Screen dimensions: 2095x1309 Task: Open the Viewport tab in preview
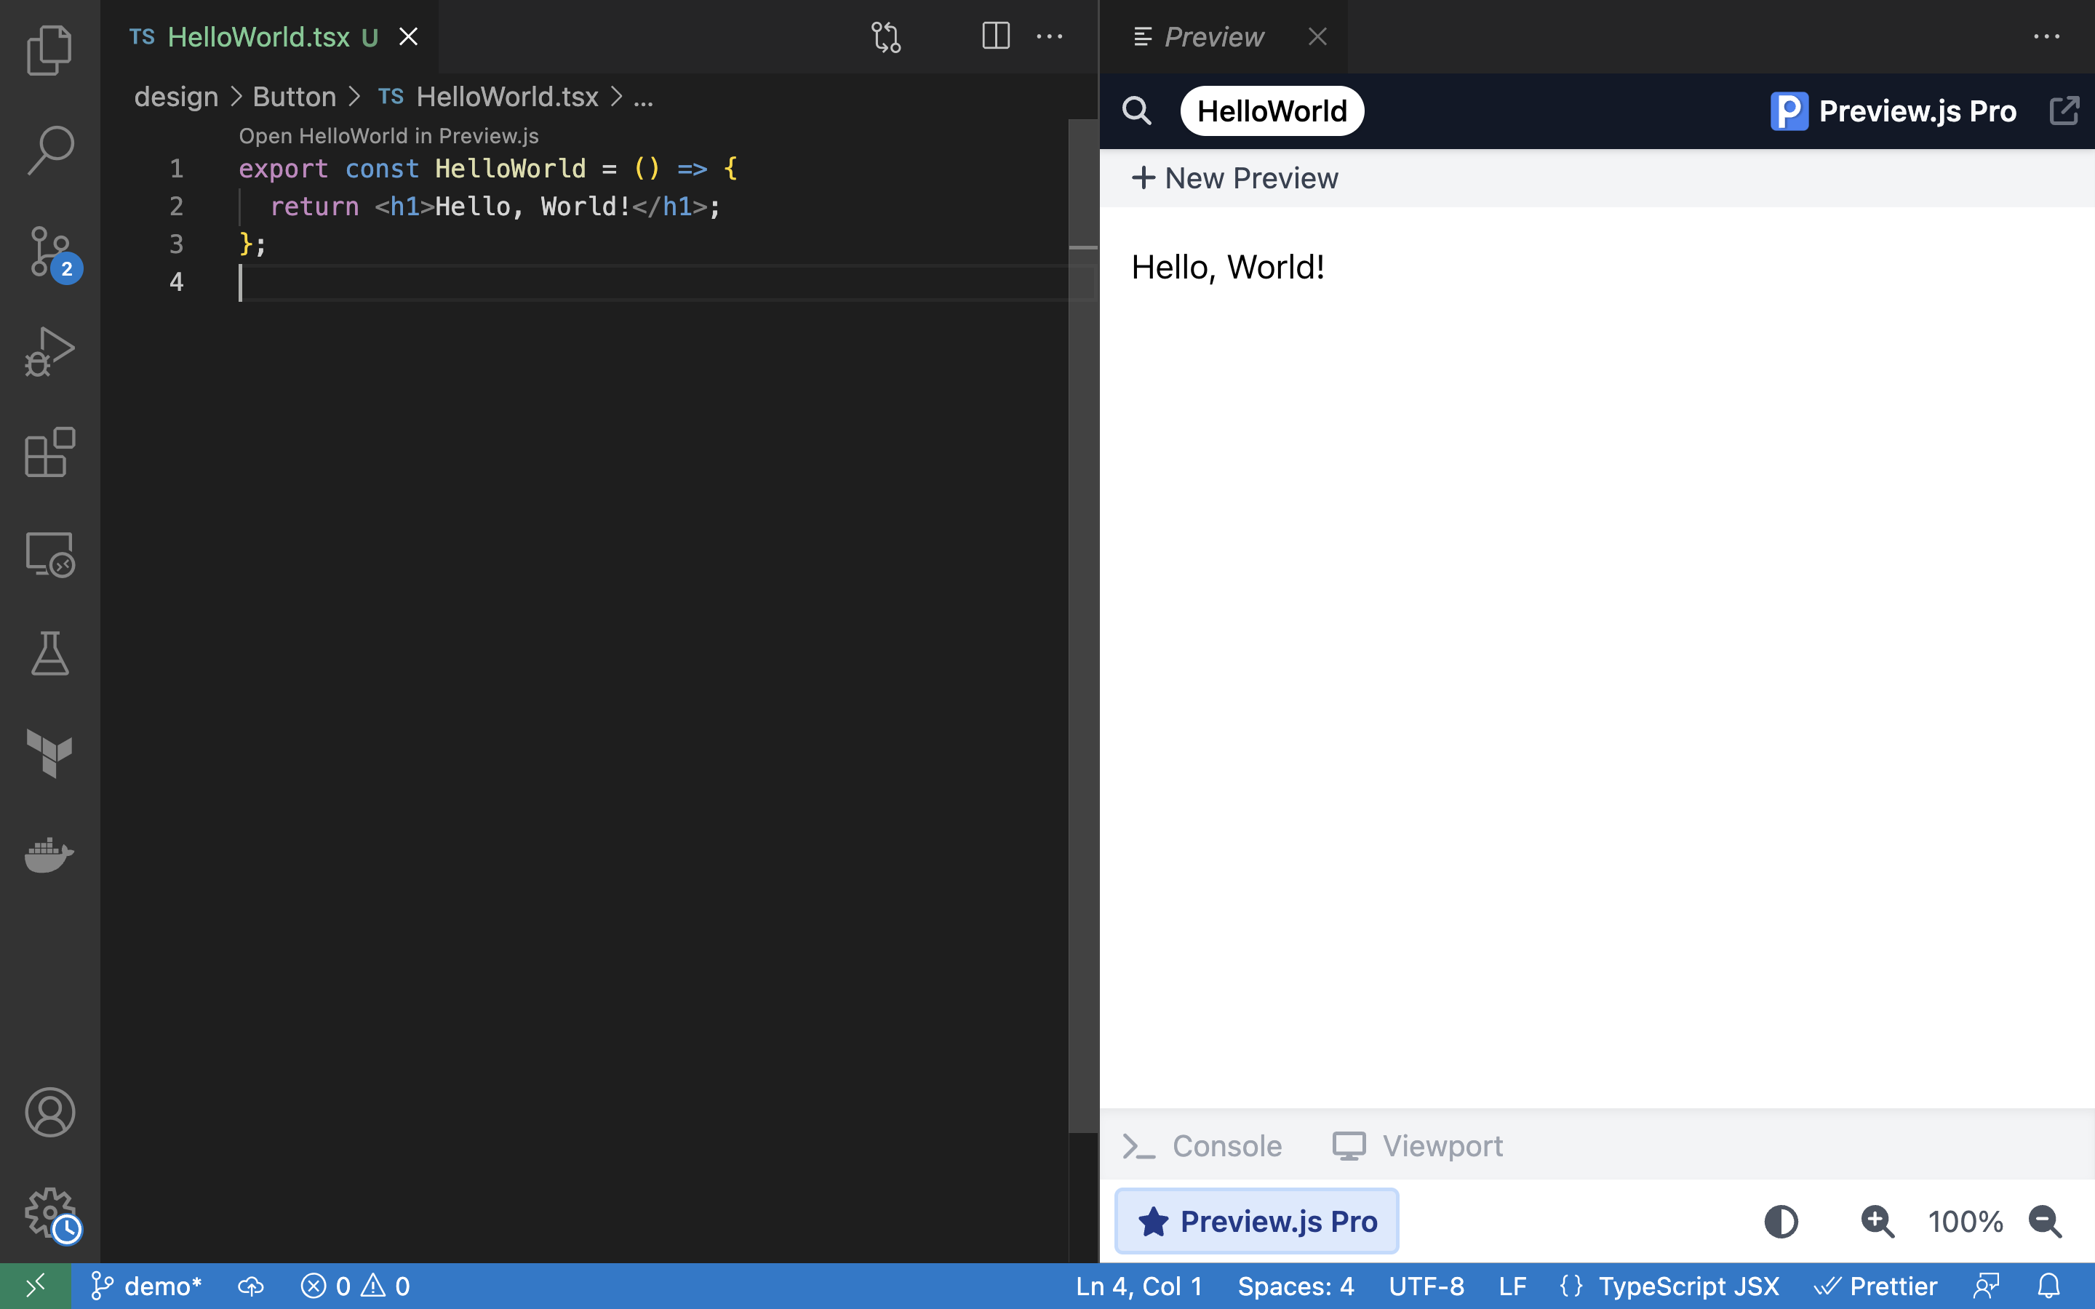(x=1417, y=1146)
